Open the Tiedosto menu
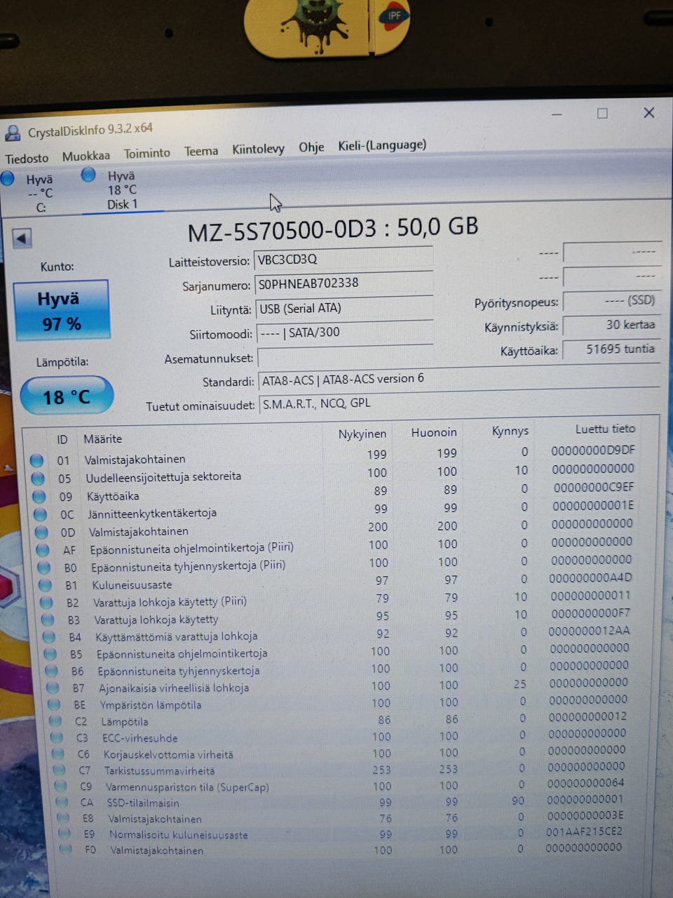 coord(27,159)
